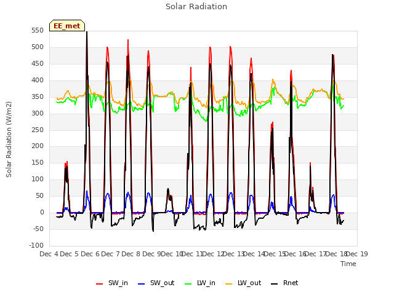
Task: Toggle the LW_in legend entry
Action: point(200,283)
